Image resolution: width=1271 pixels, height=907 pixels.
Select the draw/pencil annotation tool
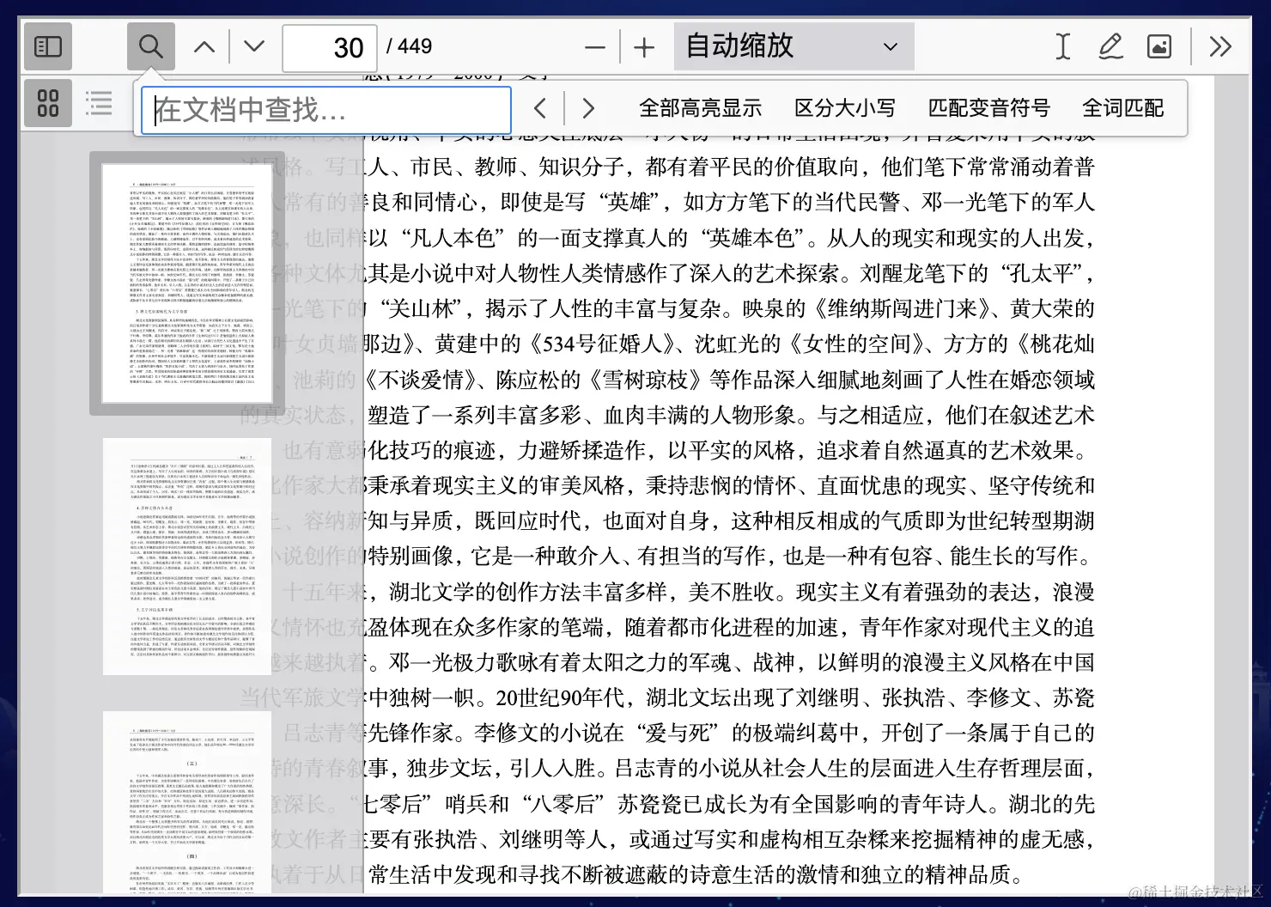point(1110,46)
